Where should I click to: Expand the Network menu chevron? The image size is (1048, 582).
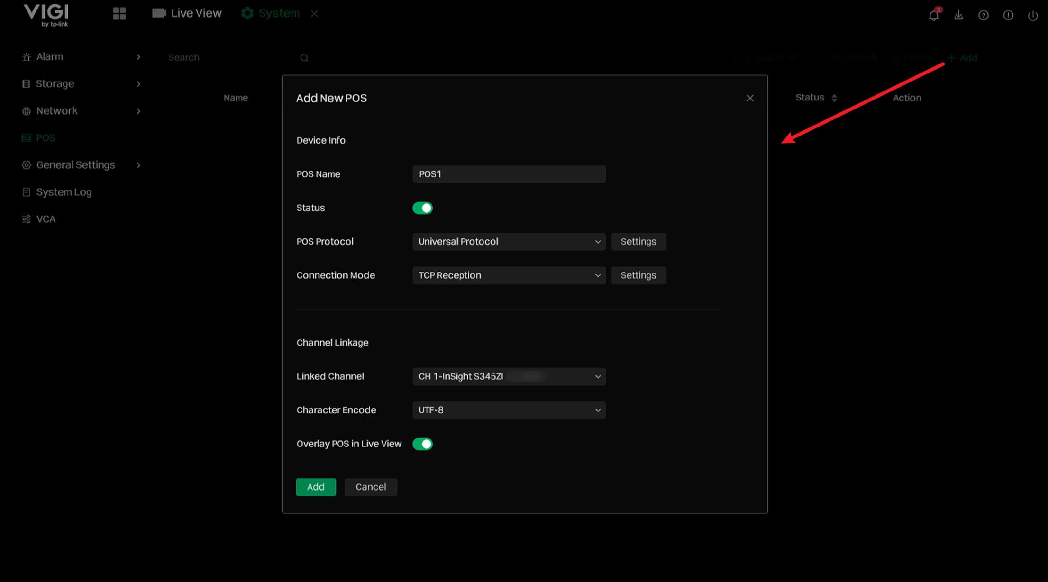point(138,111)
